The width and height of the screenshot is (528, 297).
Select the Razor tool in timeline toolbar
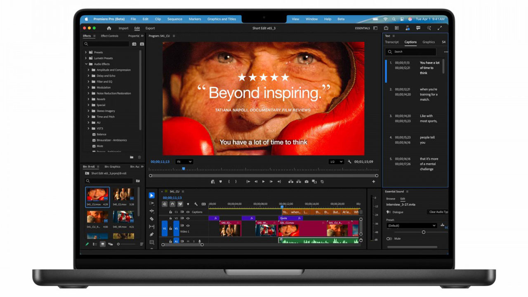[152, 219]
